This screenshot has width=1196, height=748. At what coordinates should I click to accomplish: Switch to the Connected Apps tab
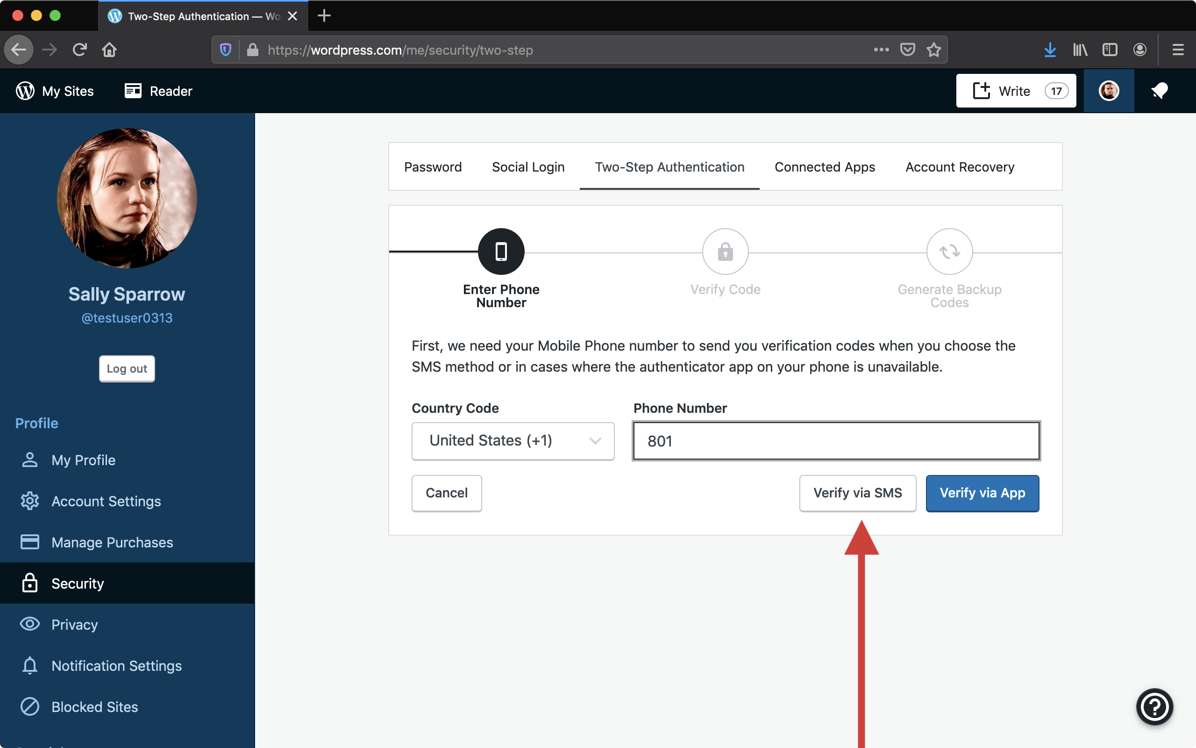[824, 167]
